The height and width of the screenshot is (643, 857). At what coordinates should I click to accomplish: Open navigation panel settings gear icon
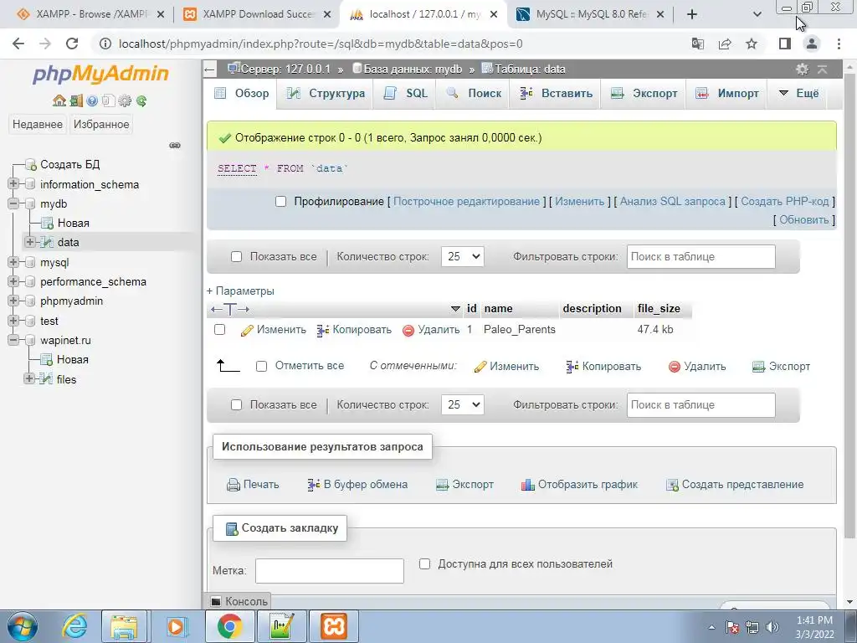[126, 101]
